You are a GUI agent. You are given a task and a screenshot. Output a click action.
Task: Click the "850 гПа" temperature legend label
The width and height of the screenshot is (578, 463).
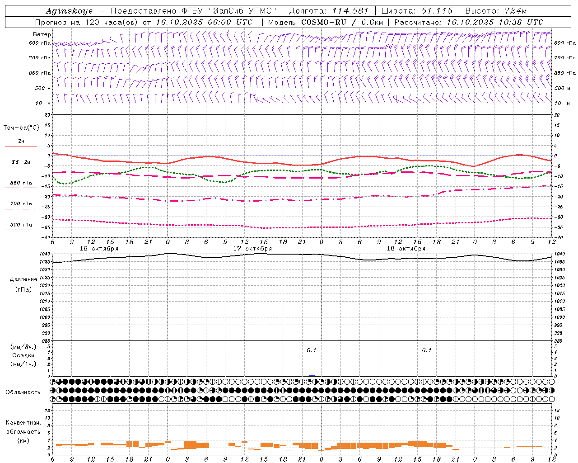[x=21, y=183]
